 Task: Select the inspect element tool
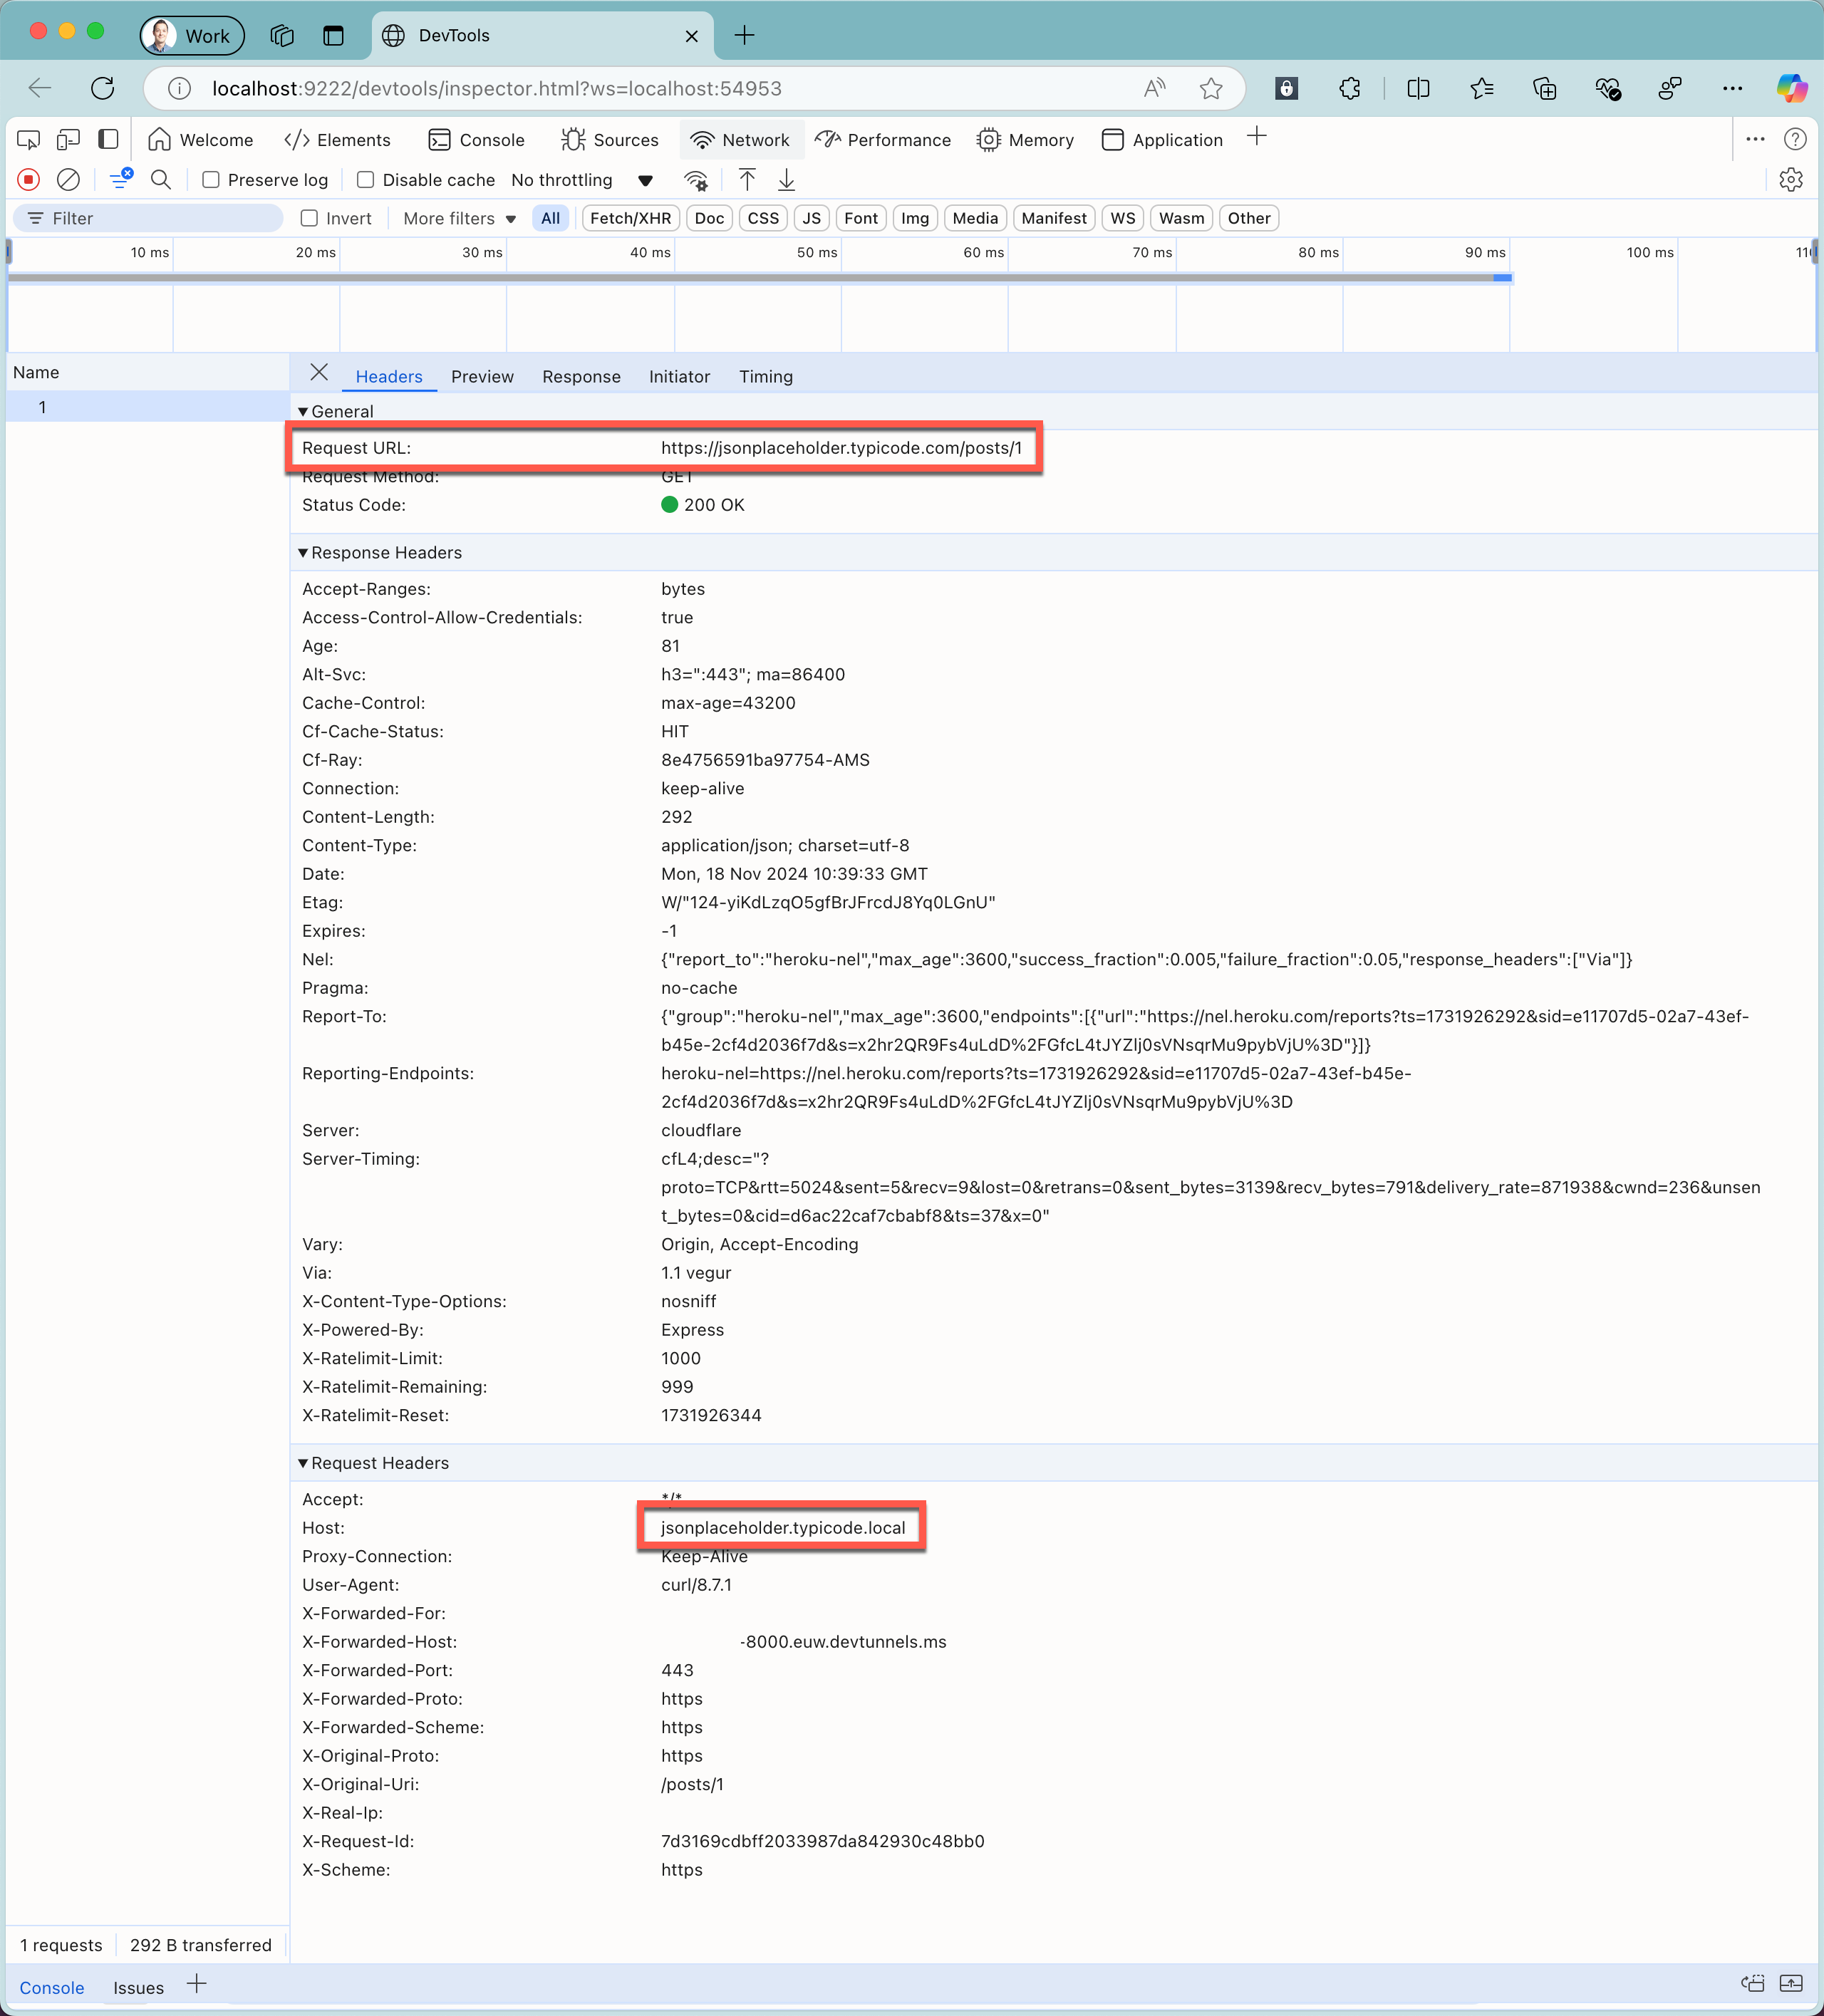tap(29, 140)
